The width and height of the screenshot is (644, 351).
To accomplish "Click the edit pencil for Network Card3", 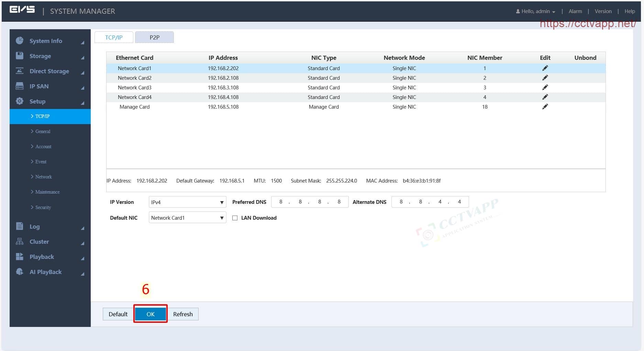I will click(x=545, y=87).
